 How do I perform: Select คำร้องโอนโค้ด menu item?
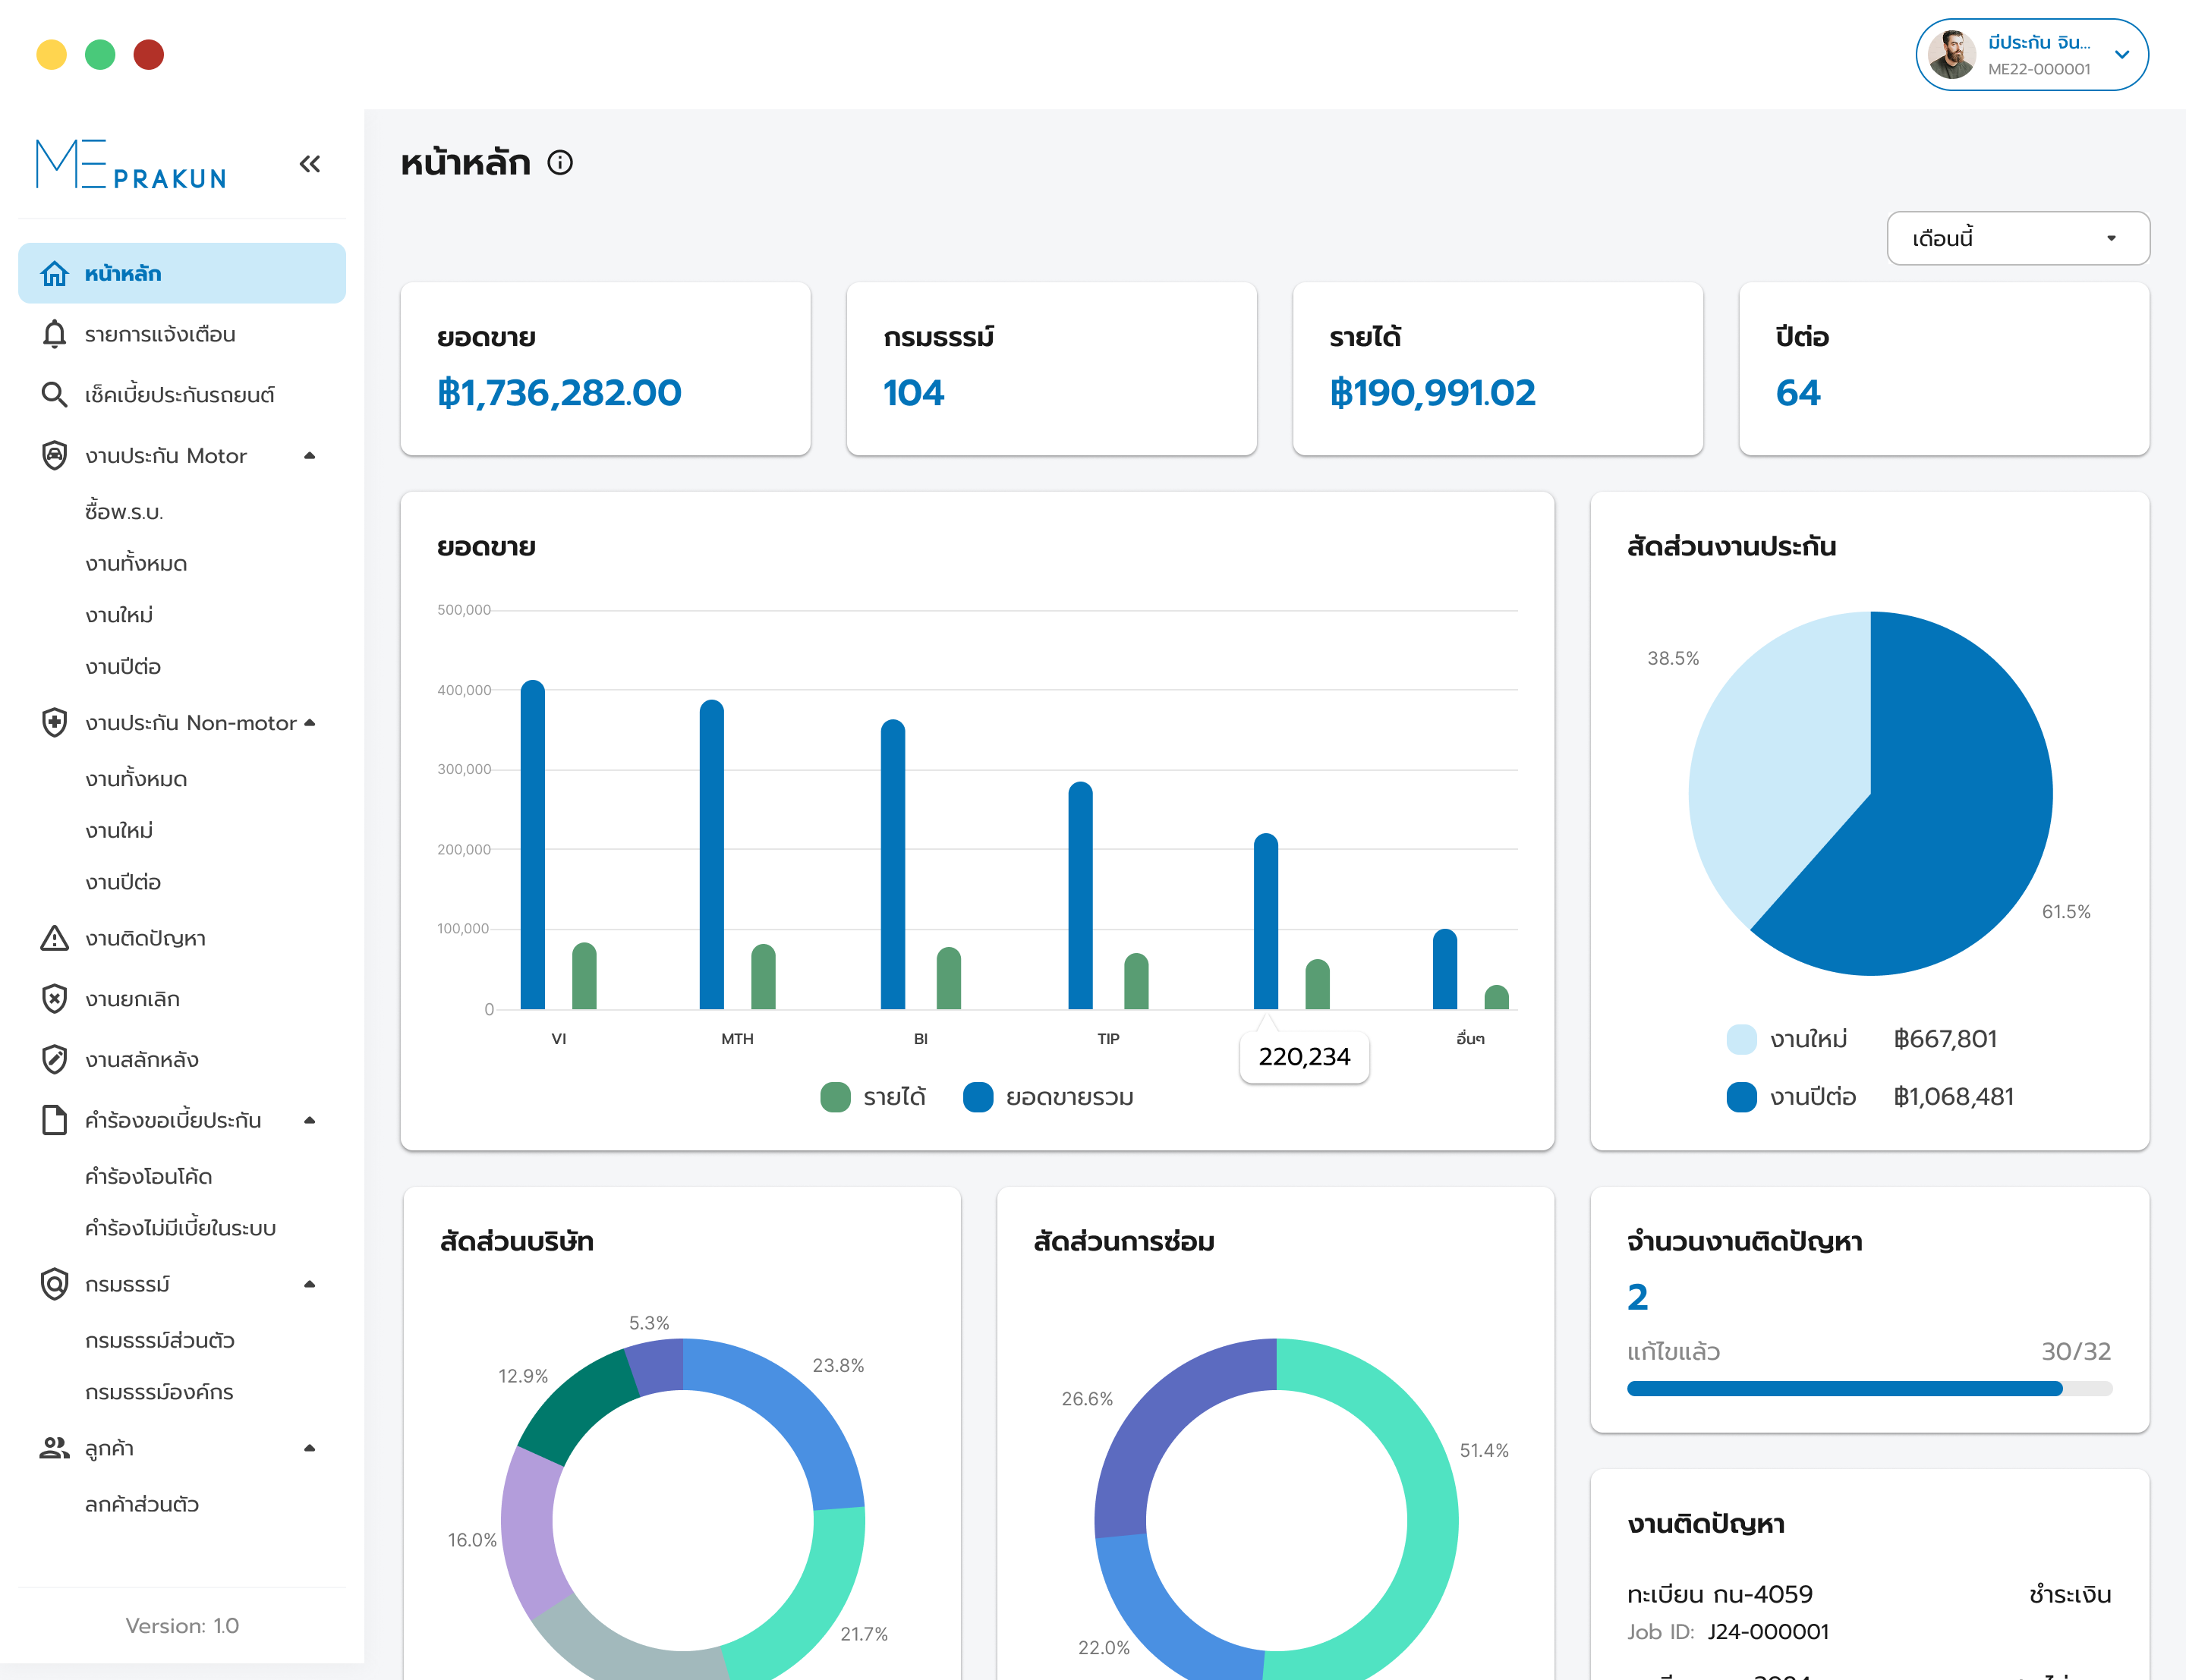click(149, 1176)
